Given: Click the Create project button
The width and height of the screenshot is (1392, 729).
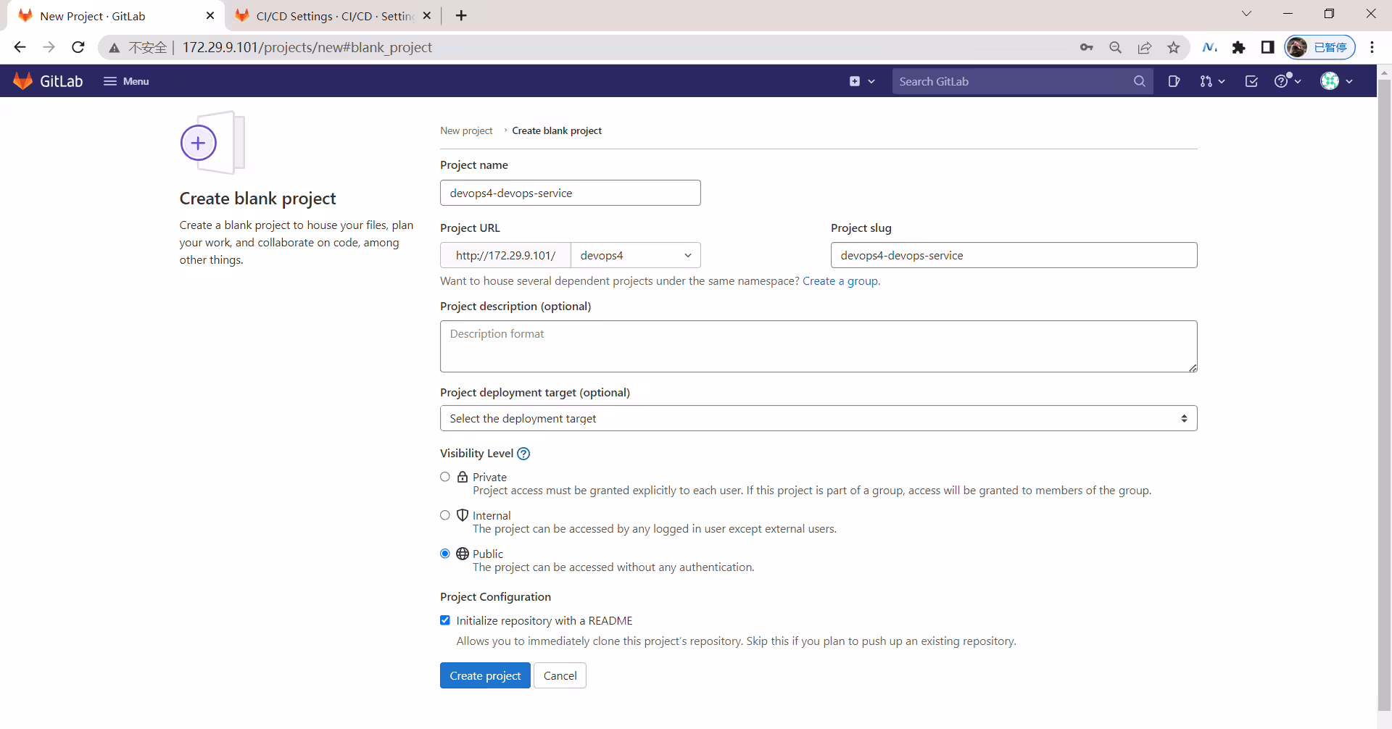Looking at the screenshot, I should (485, 675).
